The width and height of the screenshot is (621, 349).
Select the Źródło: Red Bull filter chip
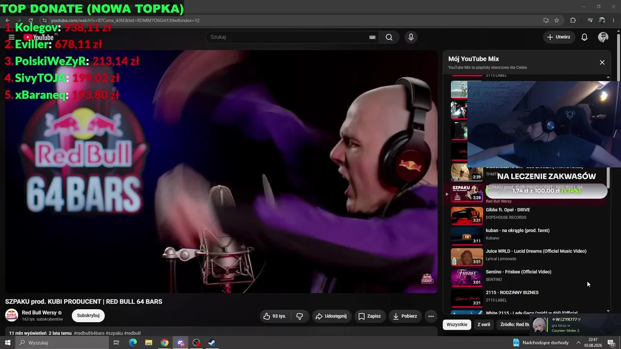(515, 325)
